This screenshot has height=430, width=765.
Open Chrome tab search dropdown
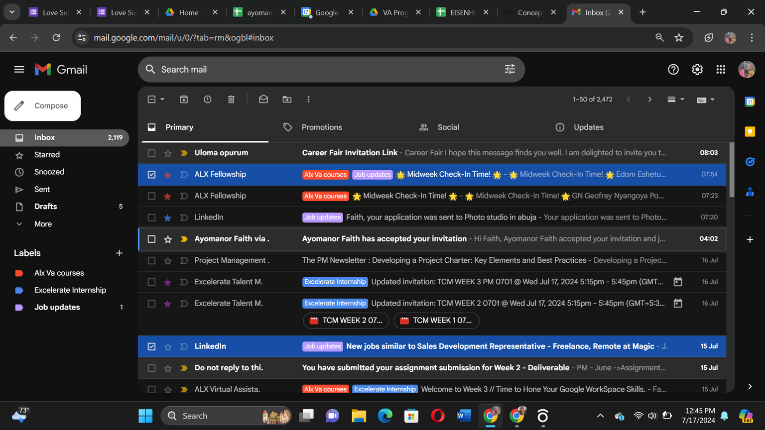[x=11, y=12]
